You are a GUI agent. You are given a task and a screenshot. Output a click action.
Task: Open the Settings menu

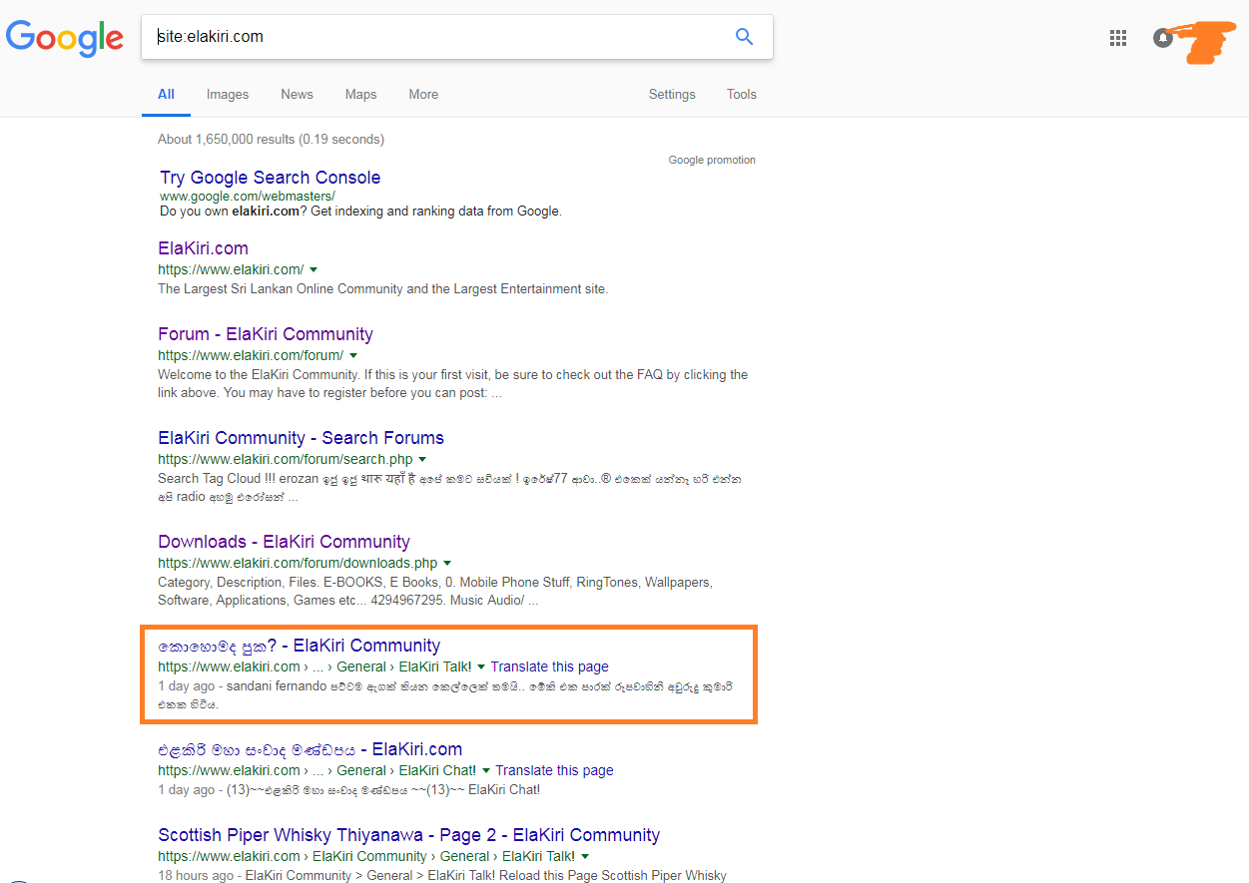(x=672, y=95)
